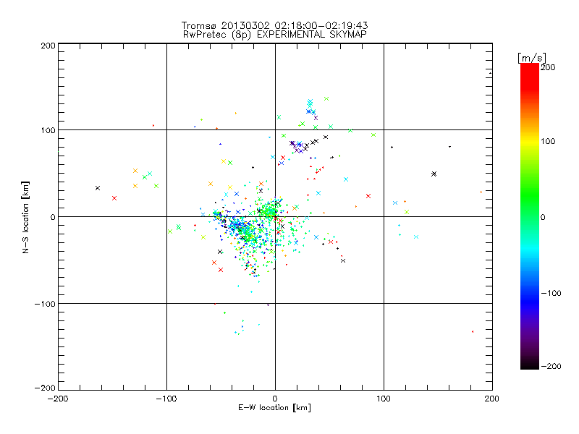Click the '[m/s]' colorbar unit label

[532, 58]
